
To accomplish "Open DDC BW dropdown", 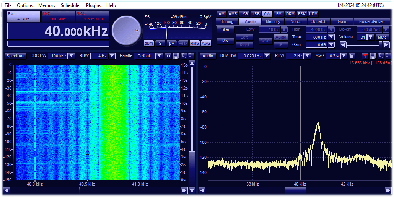I will tap(72, 56).
